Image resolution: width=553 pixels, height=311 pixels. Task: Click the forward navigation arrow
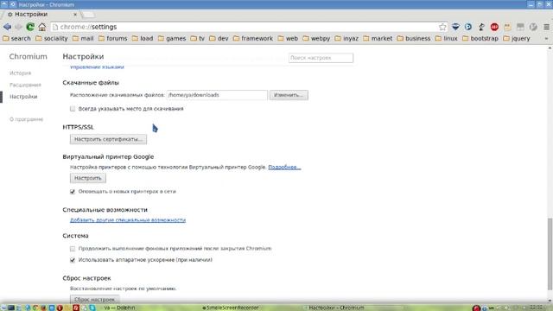[18, 27]
